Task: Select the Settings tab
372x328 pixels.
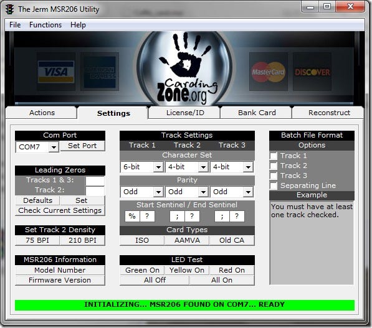Action: (113, 113)
